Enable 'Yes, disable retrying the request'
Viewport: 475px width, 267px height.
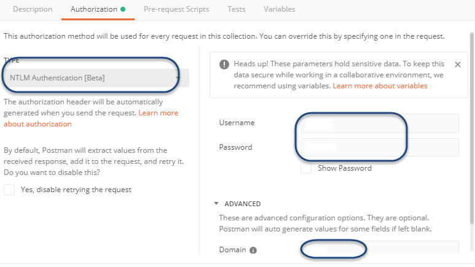pyautogui.click(x=9, y=190)
